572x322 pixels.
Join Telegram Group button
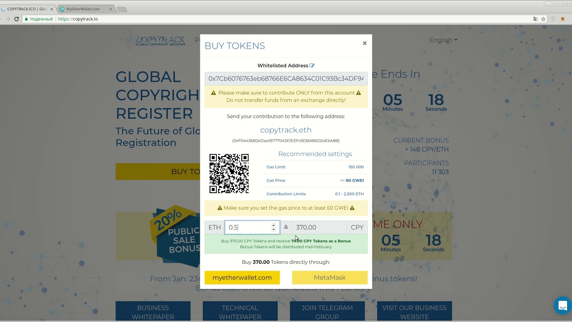327,312
